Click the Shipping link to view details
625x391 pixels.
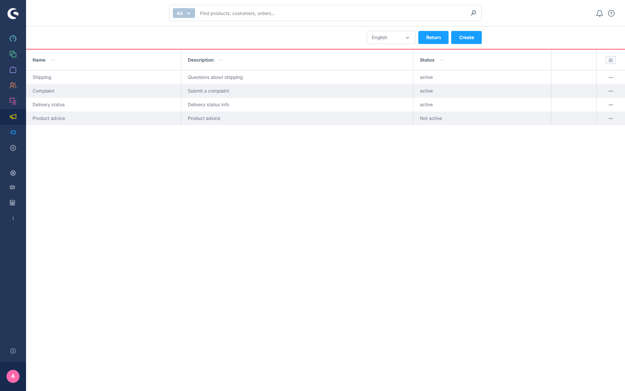42,77
